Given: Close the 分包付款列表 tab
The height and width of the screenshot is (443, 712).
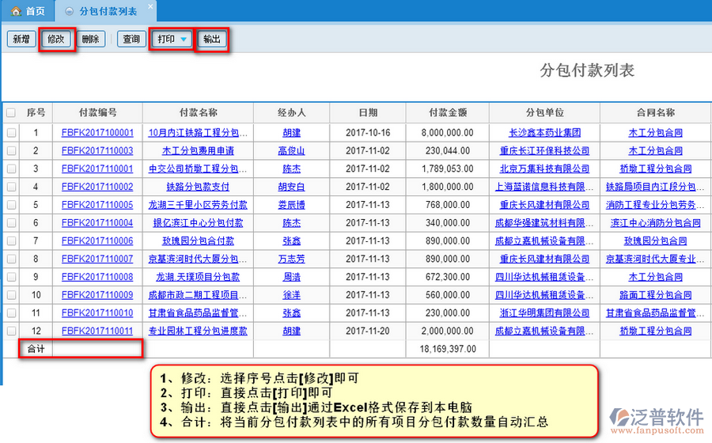Looking at the screenshot, I should coord(151,6).
